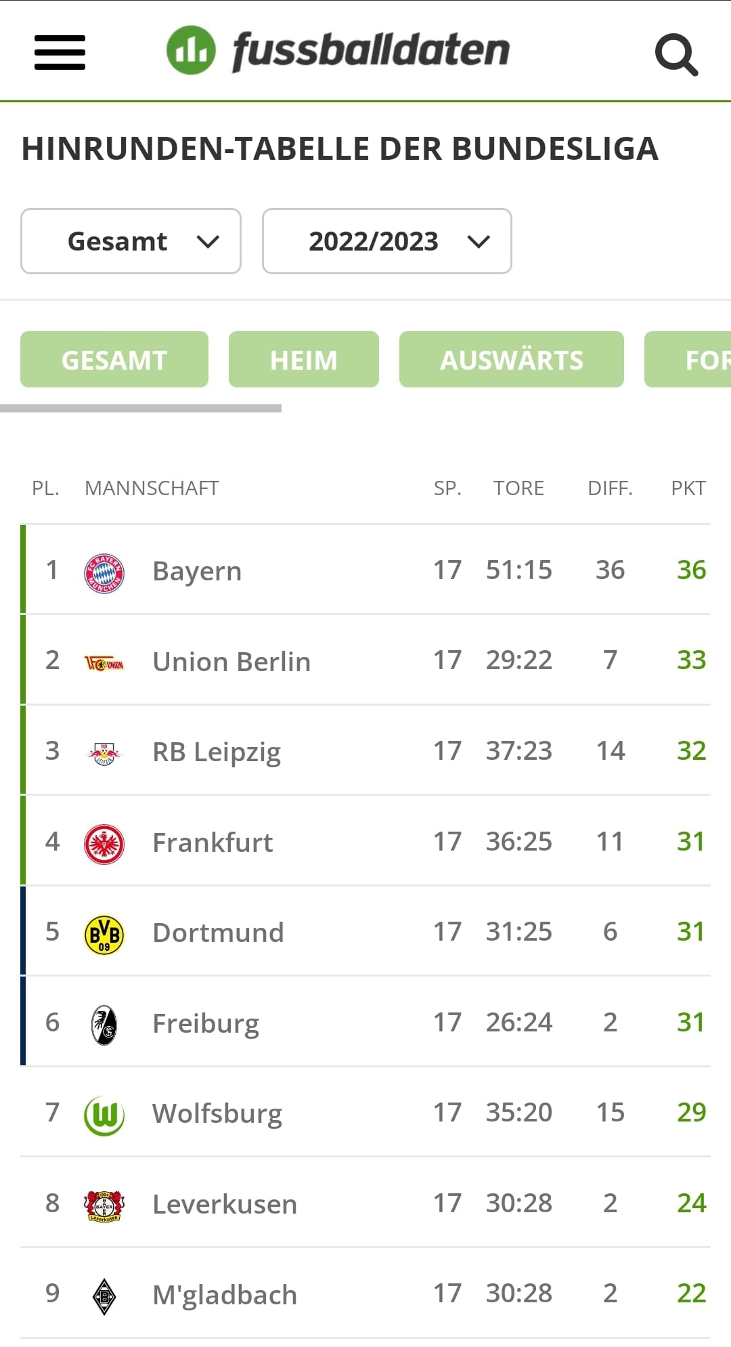Click the RB Leipzig crest
The image size is (731, 1347).
tap(104, 753)
